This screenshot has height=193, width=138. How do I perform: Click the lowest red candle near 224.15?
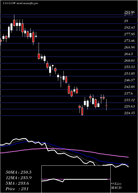[x=82, y=111]
